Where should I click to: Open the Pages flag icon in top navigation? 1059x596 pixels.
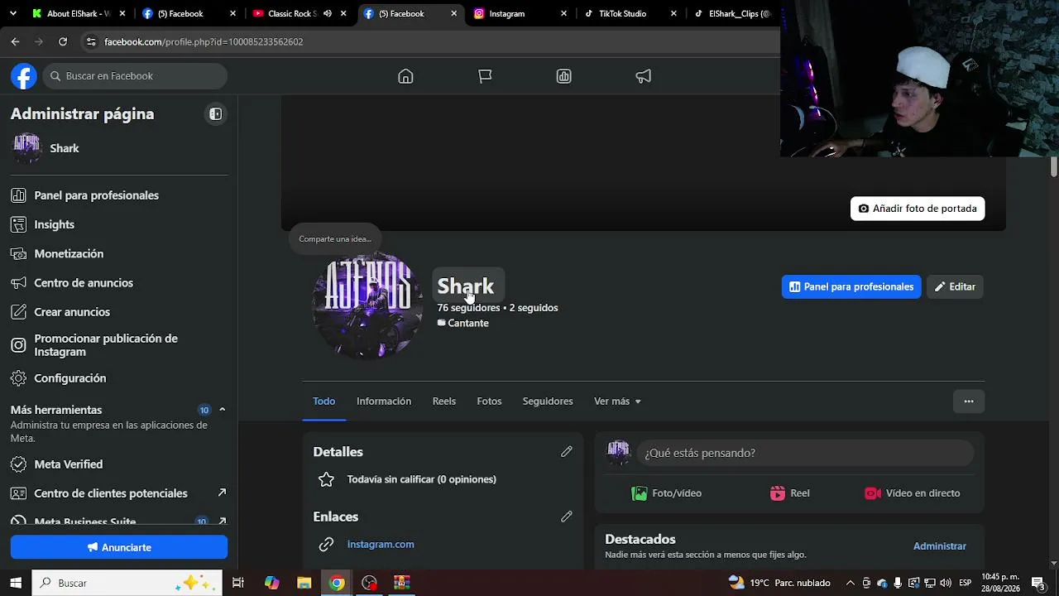click(485, 76)
